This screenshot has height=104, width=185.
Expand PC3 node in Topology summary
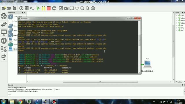(x=177, y=30)
